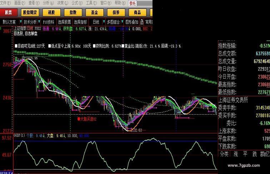Open the 画面(P) menu
The height and width of the screenshot is (174, 270).
19,3
